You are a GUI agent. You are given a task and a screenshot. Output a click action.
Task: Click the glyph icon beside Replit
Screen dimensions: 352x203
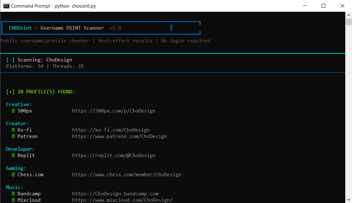13,156
